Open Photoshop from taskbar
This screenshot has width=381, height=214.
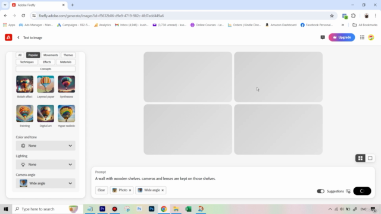point(151,209)
